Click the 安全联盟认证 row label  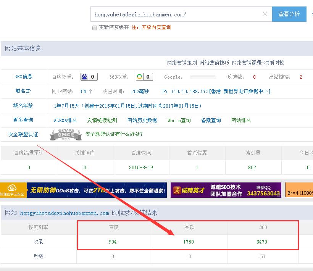[x=23, y=134]
